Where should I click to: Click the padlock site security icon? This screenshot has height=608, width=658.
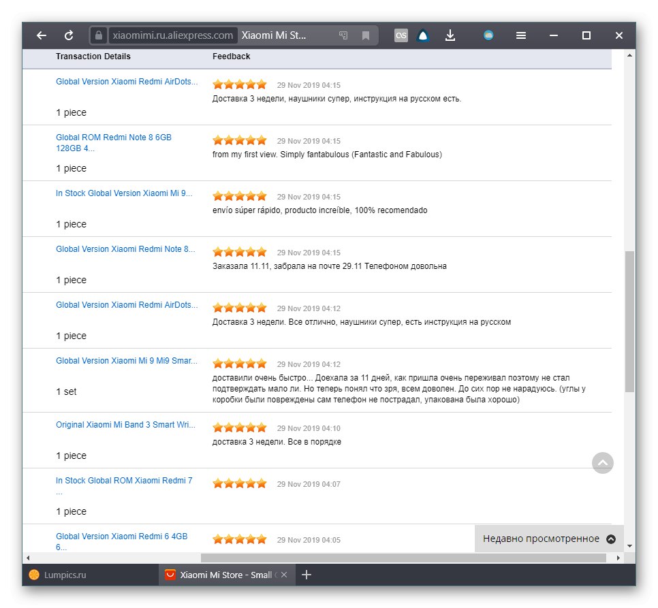coord(98,35)
